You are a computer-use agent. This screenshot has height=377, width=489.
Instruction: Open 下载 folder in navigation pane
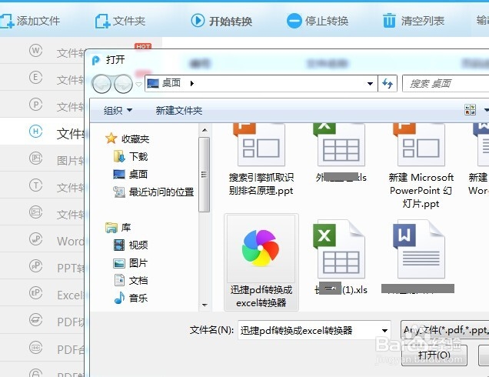point(131,156)
